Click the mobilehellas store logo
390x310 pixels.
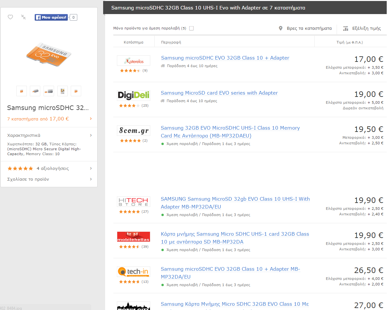(x=134, y=237)
